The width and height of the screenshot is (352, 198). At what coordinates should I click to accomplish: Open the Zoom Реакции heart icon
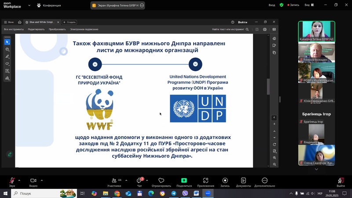[161, 182]
